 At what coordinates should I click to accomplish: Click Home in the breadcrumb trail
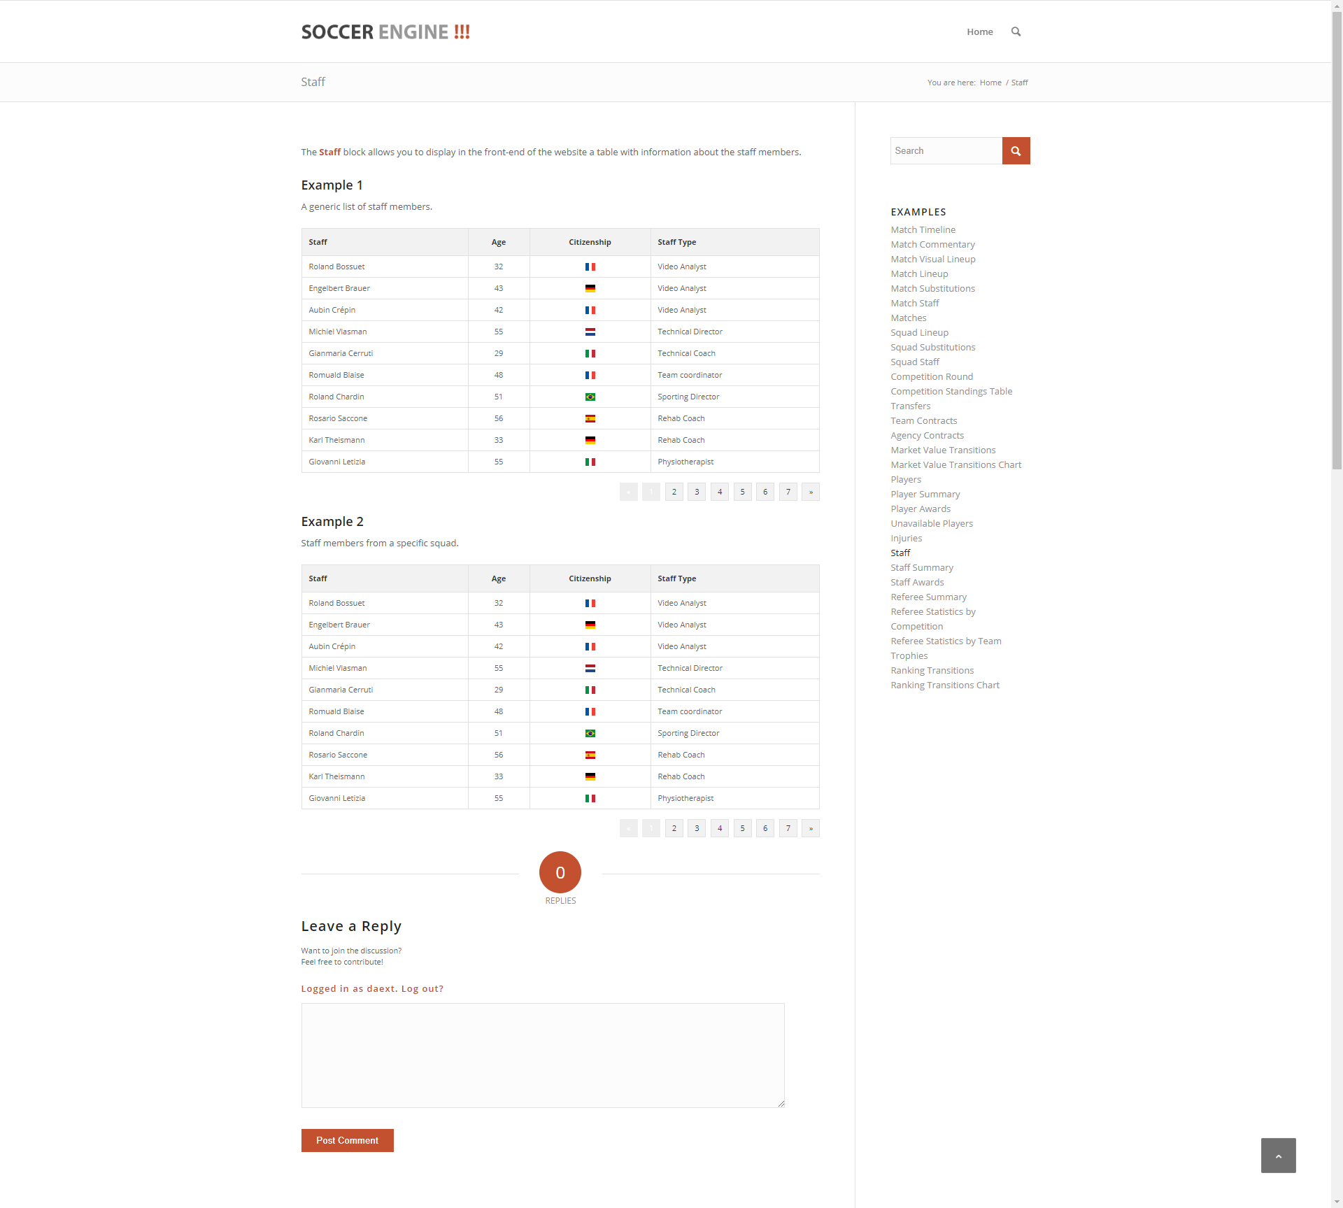(x=990, y=83)
